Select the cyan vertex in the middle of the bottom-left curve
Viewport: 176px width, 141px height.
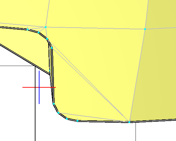coord(67,119)
